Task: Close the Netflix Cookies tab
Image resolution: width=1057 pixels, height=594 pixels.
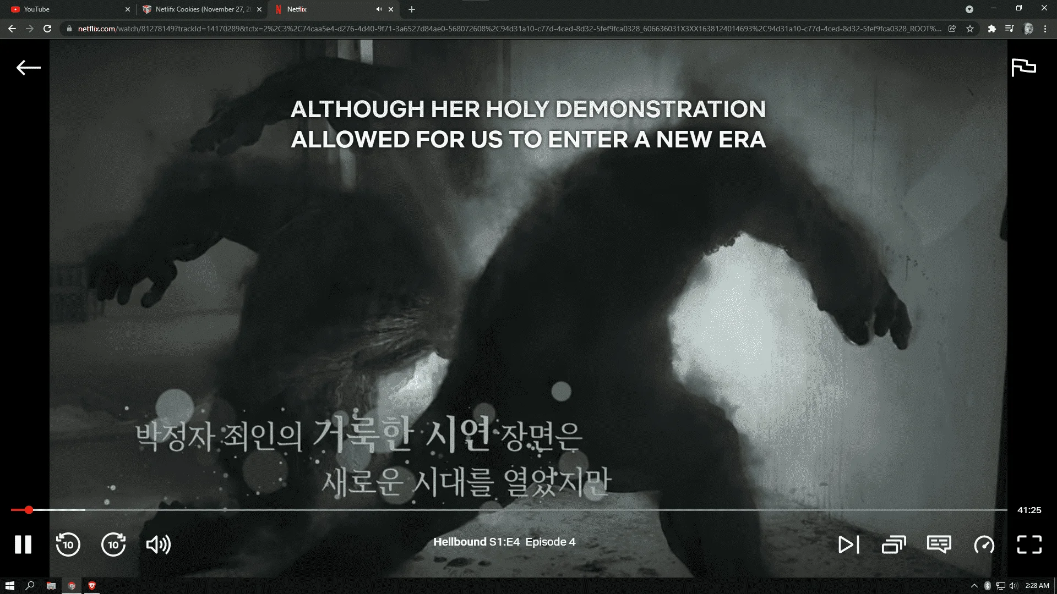Action: [x=259, y=9]
